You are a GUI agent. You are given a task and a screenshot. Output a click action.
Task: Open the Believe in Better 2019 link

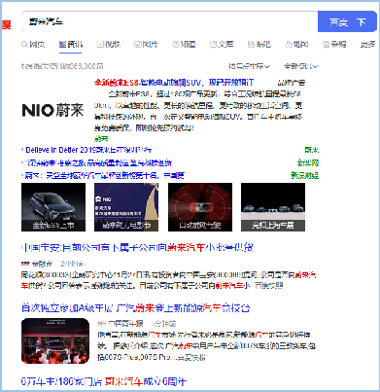point(88,150)
